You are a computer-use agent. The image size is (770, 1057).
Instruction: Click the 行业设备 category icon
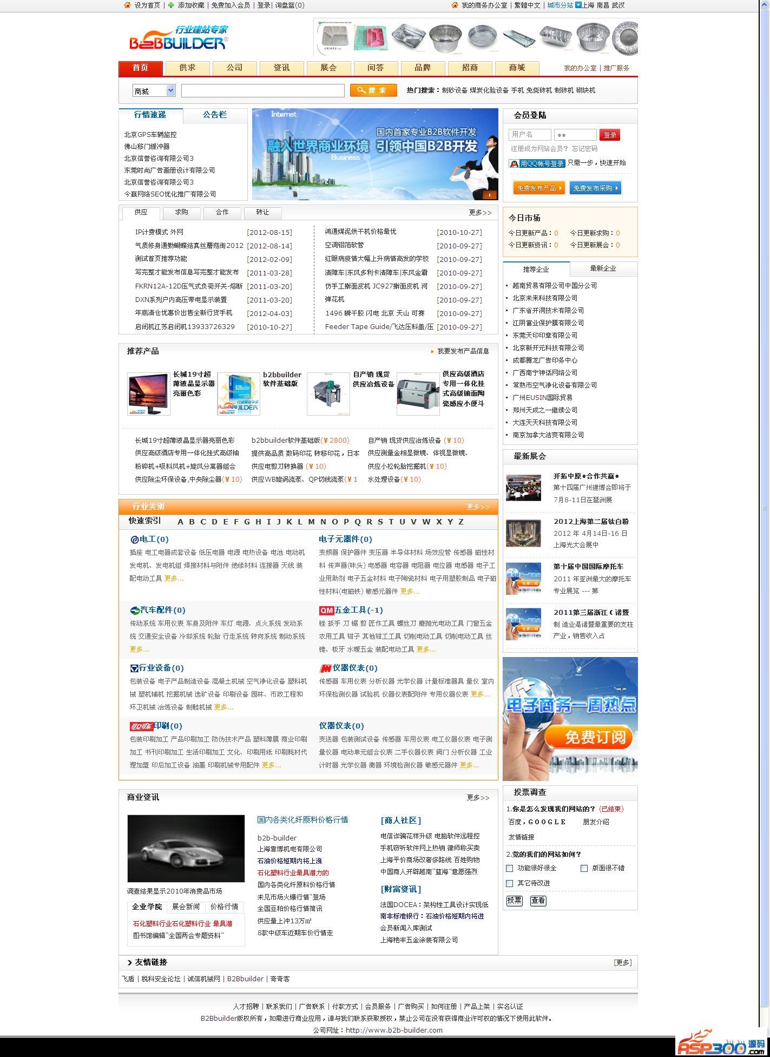pyautogui.click(x=134, y=668)
